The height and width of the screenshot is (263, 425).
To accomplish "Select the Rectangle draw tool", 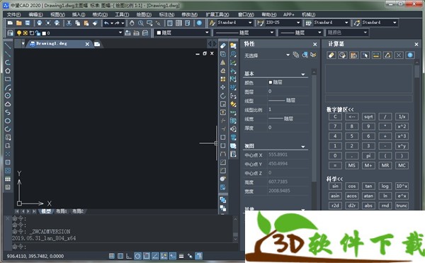I will [8, 79].
